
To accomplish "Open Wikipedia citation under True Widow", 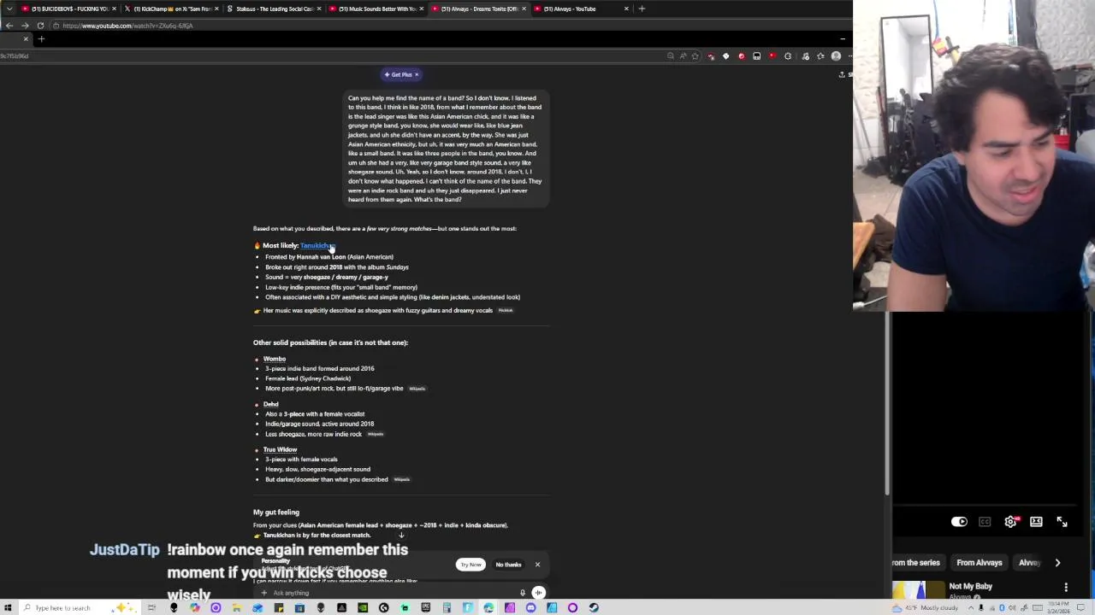I will click(x=401, y=479).
